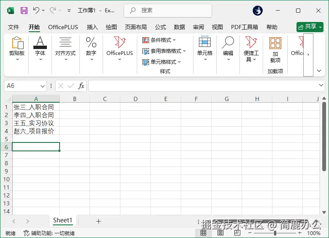Open the Undo history dropdown arrow

click(43, 10)
